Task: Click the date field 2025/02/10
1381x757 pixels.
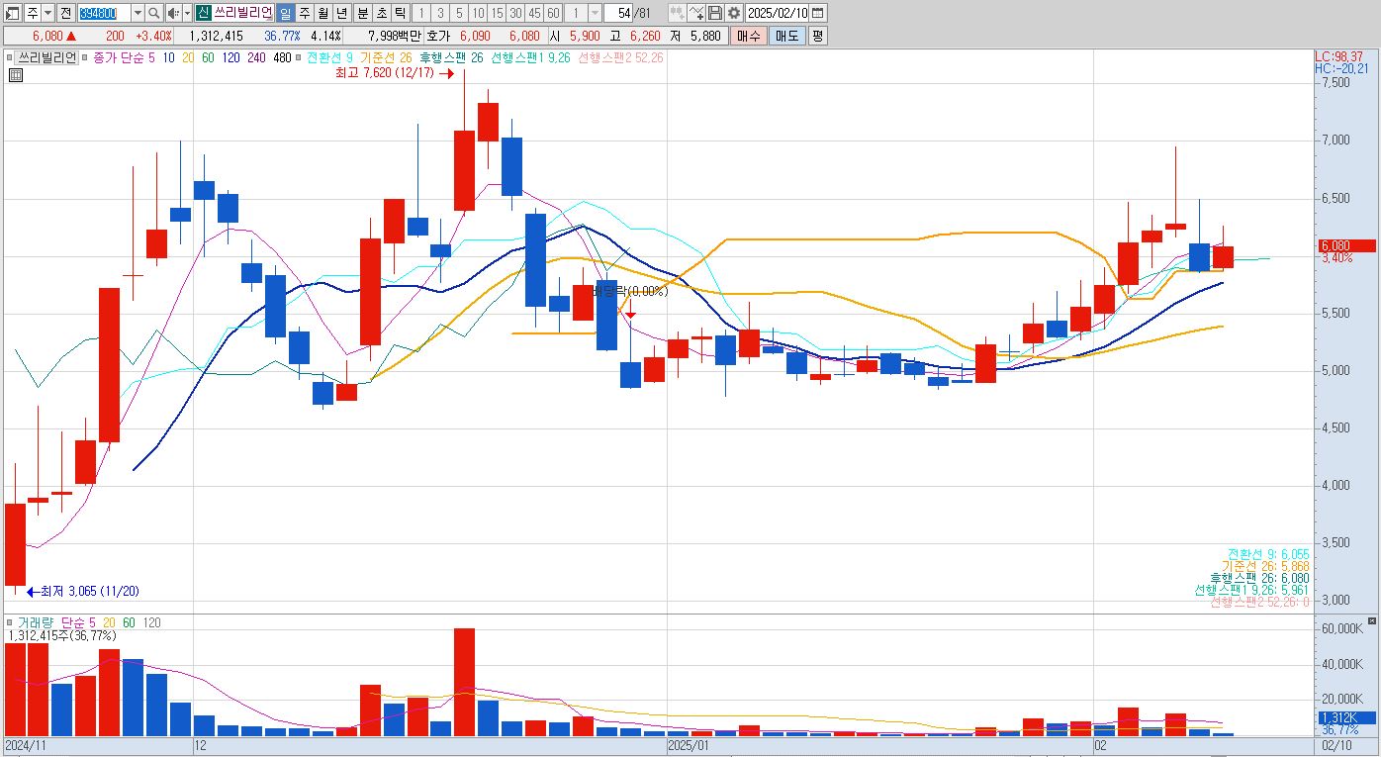Action: (x=778, y=13)
